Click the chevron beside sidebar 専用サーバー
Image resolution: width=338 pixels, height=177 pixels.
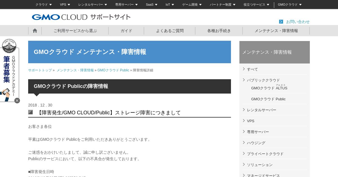244,131
